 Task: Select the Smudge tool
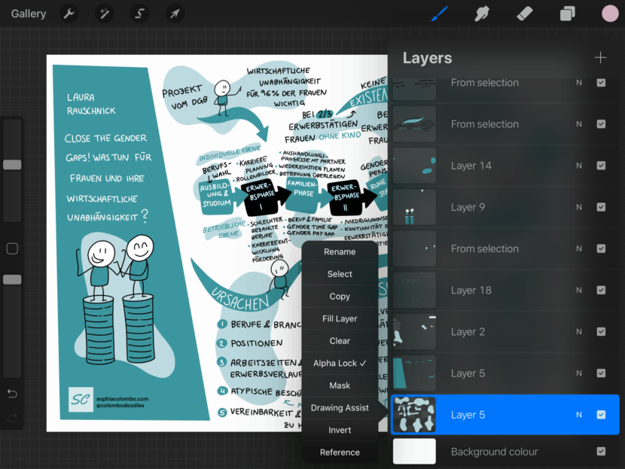coord(482,14)
